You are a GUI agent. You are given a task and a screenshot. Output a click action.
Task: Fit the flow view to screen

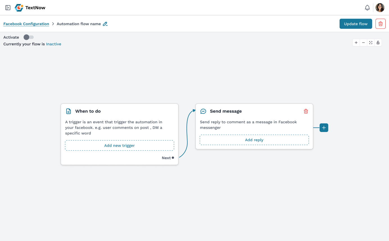click(x=371, y=43)
